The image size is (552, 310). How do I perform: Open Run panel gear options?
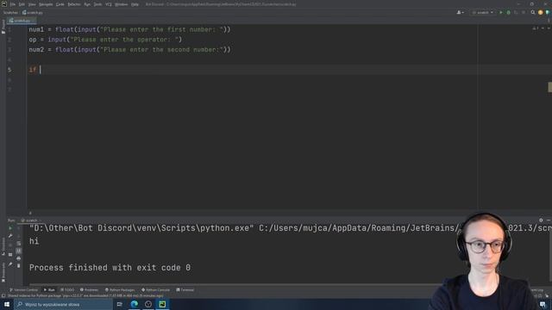[541, 220]
